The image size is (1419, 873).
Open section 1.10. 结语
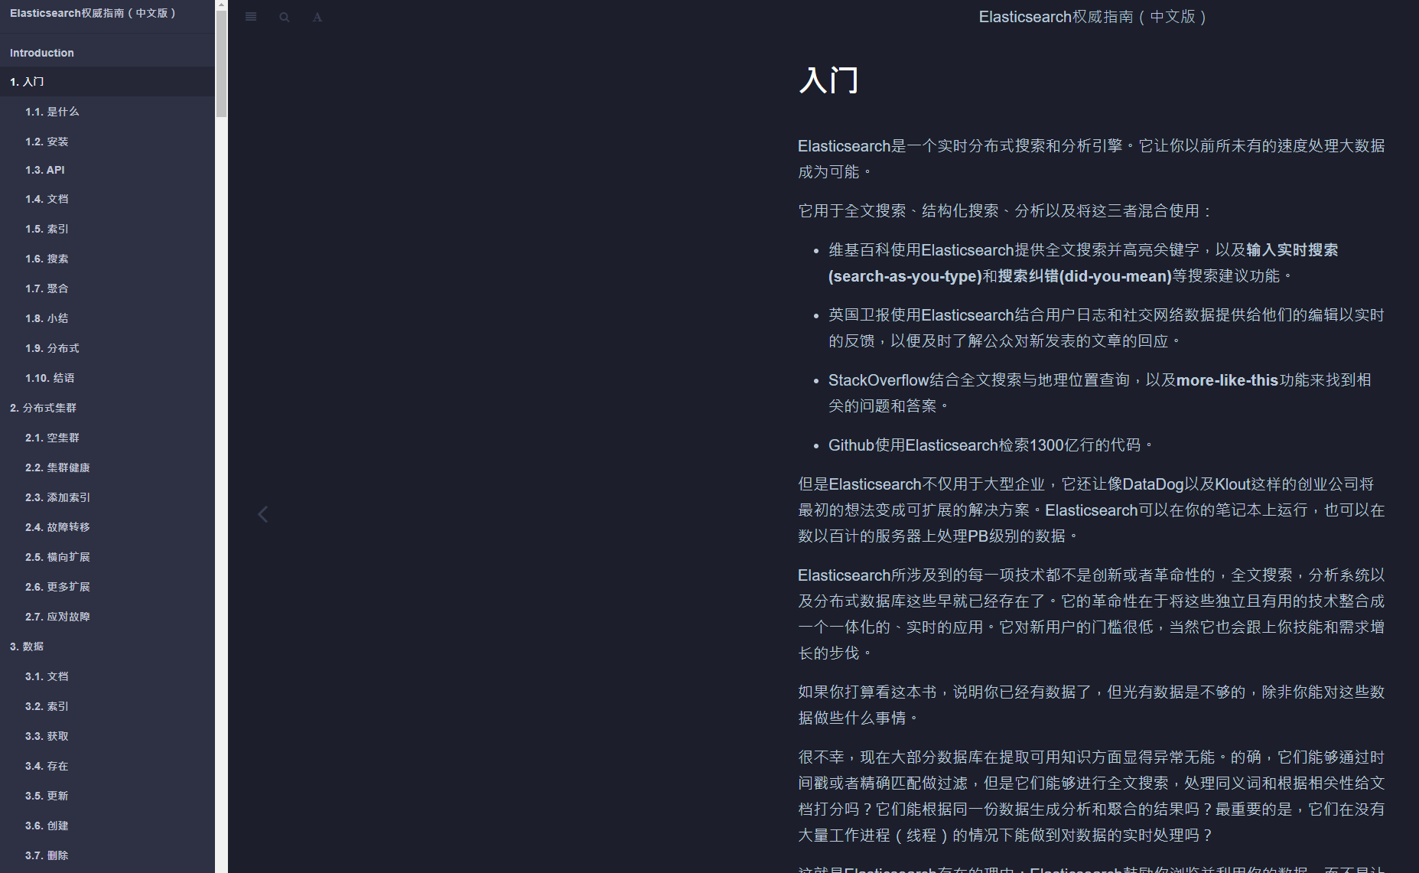107,378
